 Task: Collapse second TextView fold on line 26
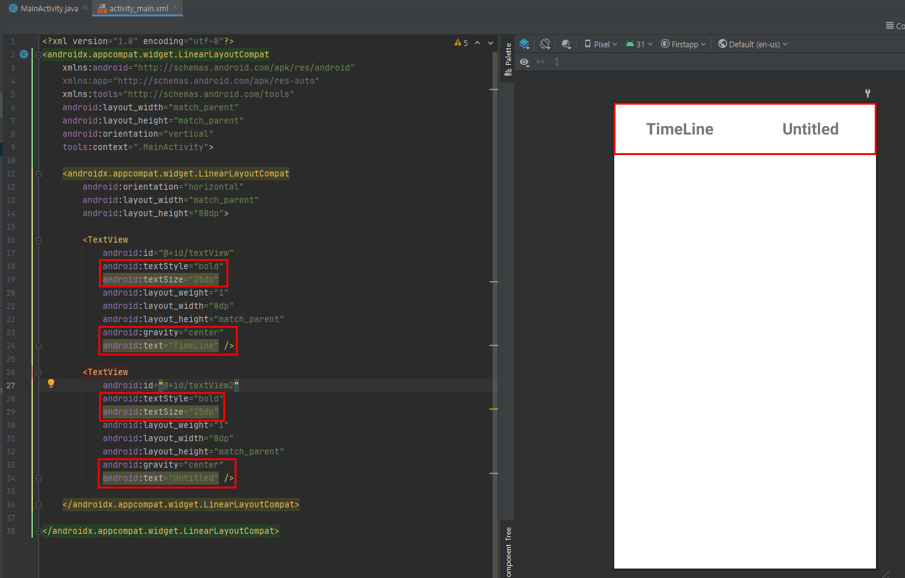[38, 373]
